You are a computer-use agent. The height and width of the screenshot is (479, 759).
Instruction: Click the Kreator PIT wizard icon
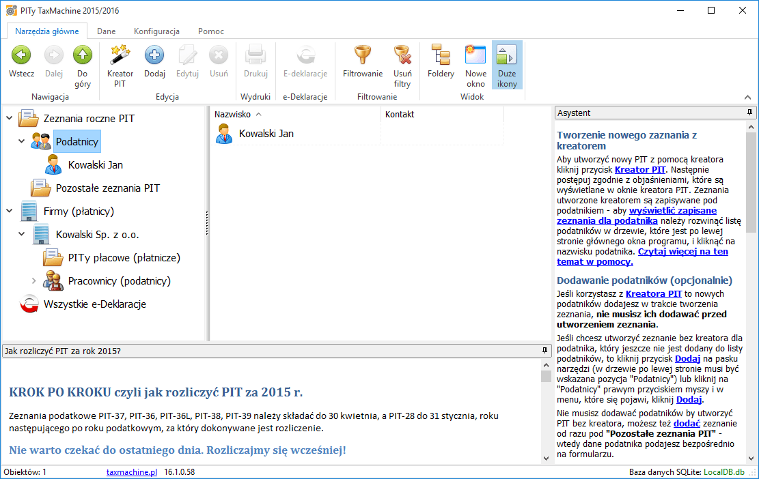[x=120, y=56]
